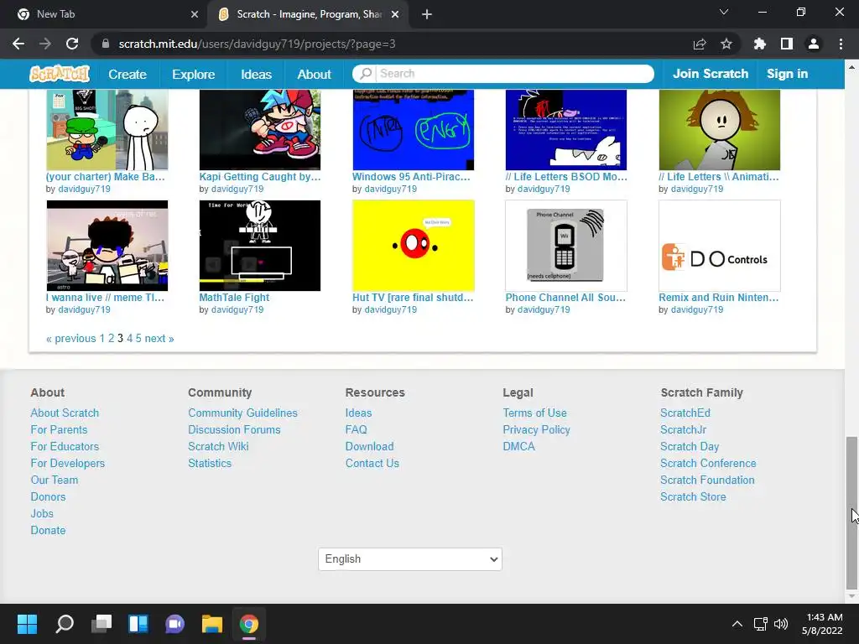
Task: Close the New Tab tab
Action: pos(195,14)
